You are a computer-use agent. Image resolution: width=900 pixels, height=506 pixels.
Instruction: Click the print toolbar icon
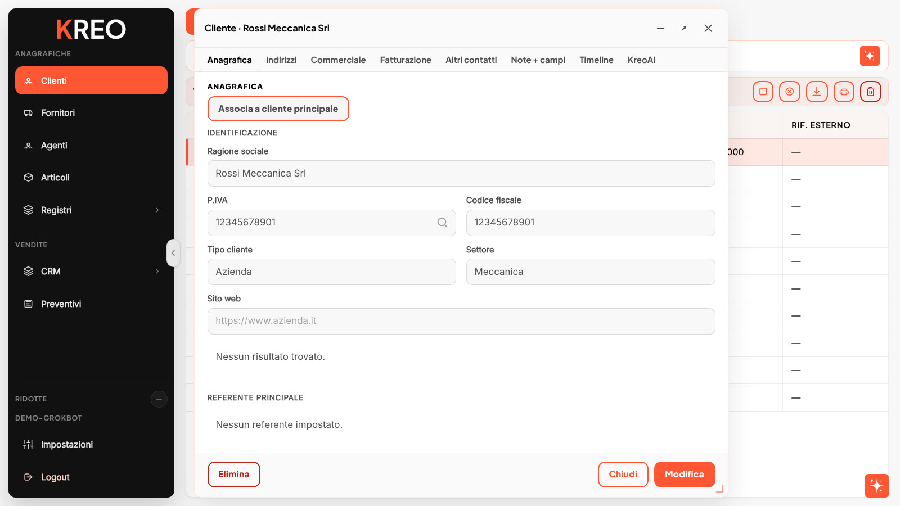click(844, 92)
